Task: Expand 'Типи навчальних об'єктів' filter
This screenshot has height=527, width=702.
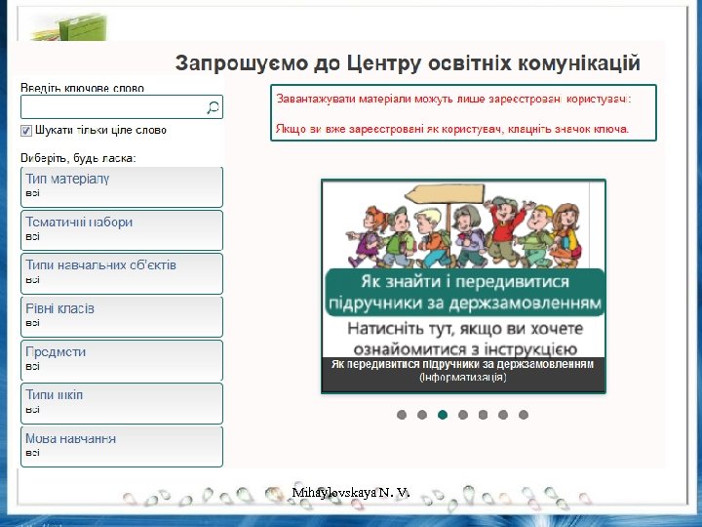Action: tap(122, 273)
